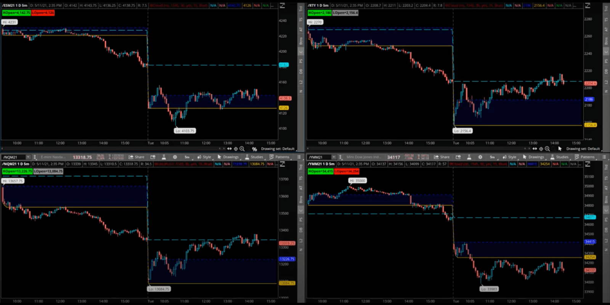This screenshot has height=305, width=610.
Task: Activate crosshair cursor icon in /ESM21 chart
Action: (x=236, y=149)
